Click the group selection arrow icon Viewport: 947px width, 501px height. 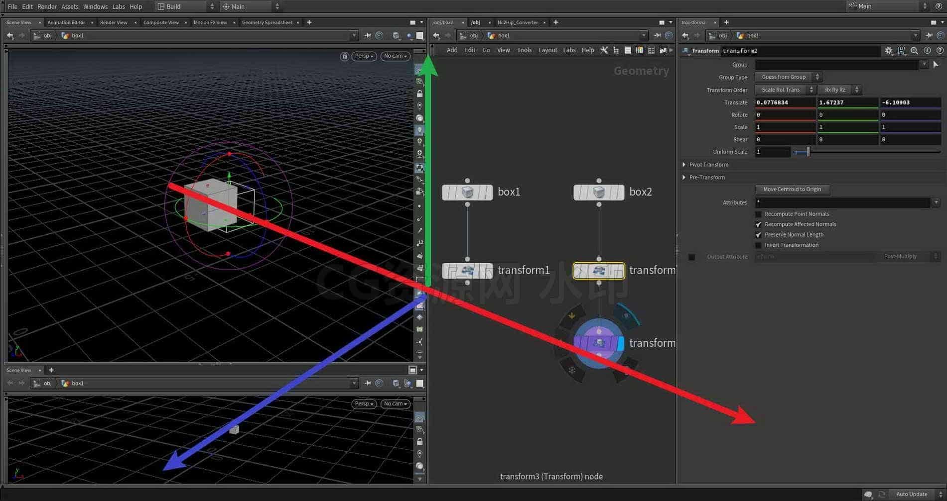(936, 64)
